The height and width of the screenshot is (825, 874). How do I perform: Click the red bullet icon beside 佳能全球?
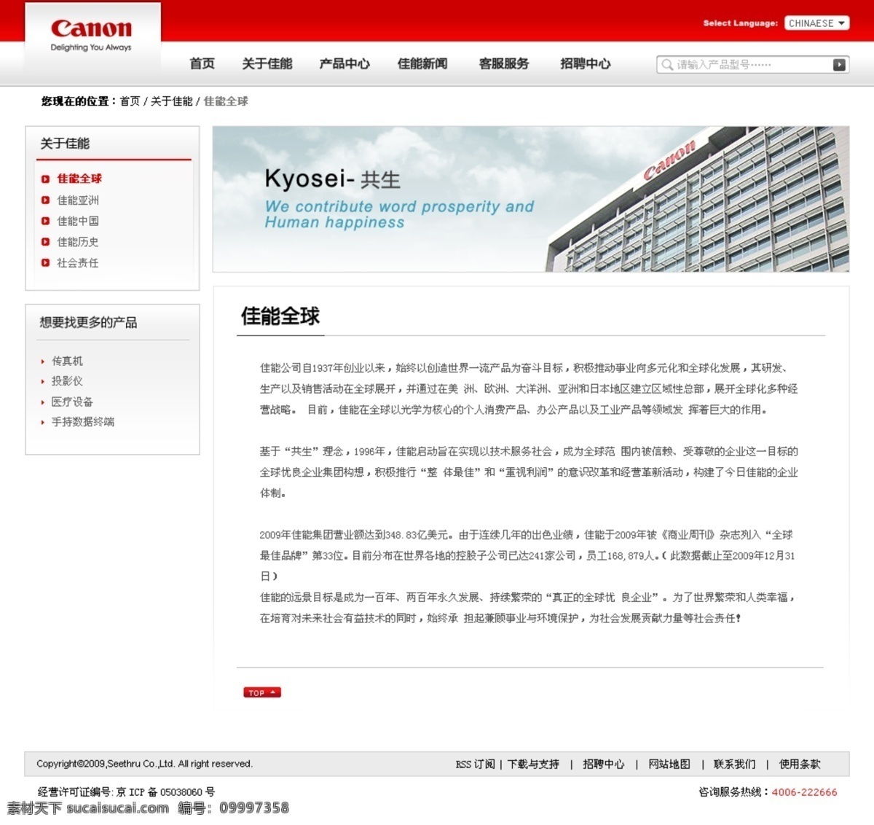click(x=45, y=179)
